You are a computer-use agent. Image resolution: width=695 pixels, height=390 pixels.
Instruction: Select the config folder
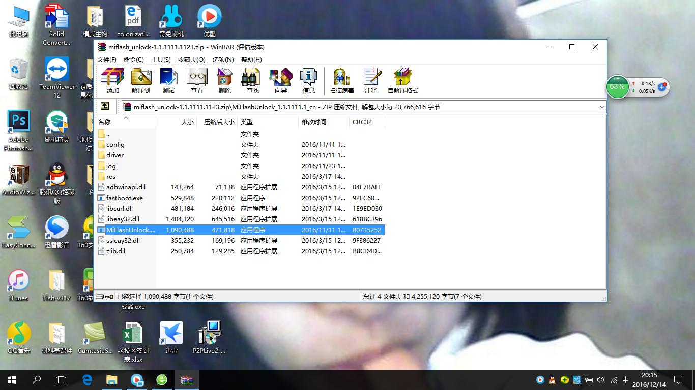click(240, 144)
